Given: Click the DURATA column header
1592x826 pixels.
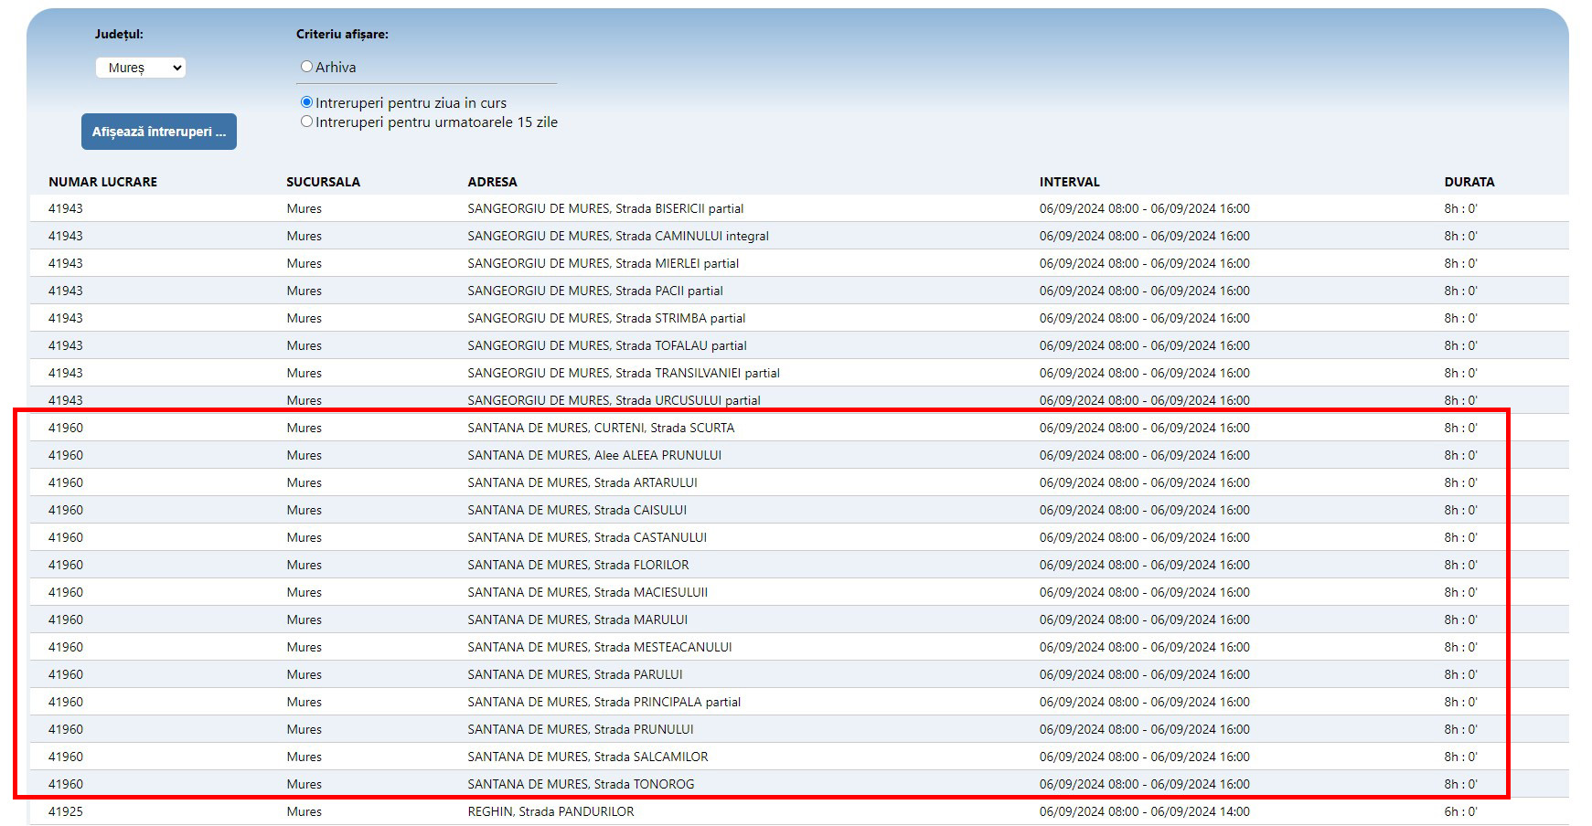Looking at the screenshot, I should pyautogui.click(x=1469, y=182).
